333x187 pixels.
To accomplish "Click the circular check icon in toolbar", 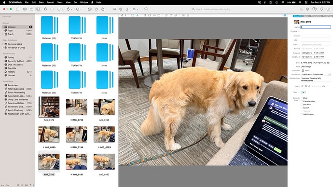I will [45, 9].
